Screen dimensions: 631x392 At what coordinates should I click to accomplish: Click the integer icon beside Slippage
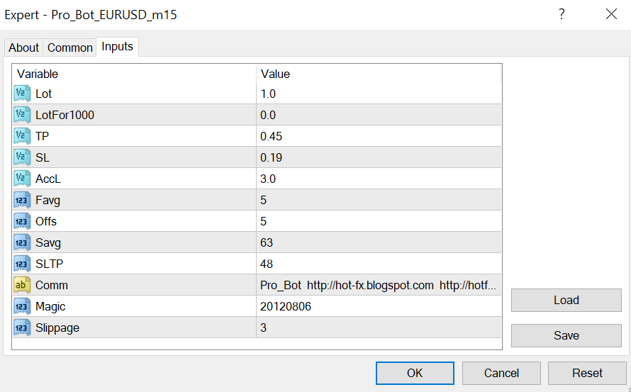coord(22,327)
